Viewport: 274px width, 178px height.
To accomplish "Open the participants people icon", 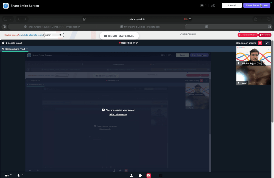I will [132, 176].
